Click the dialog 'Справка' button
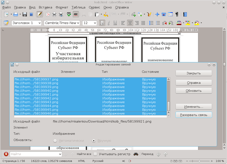227x164 pixels. [194, 83]
